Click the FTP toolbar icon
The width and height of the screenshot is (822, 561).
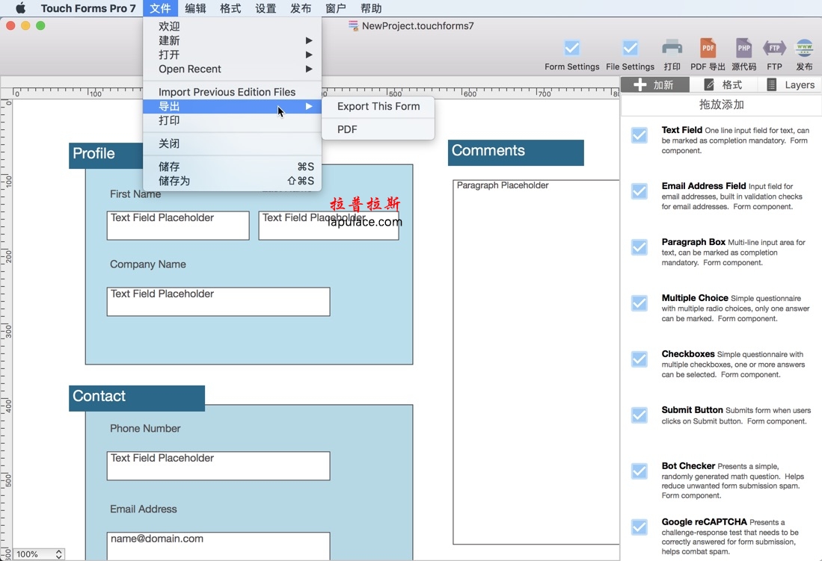pyautogui.click(x=774, y=48)
